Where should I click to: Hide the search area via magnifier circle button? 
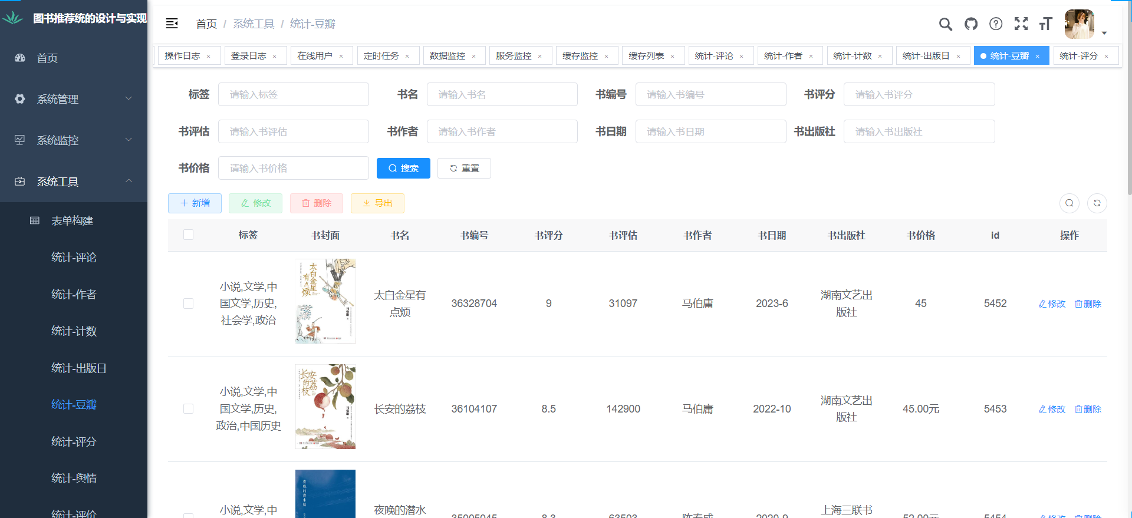(x=1070, y=203)
